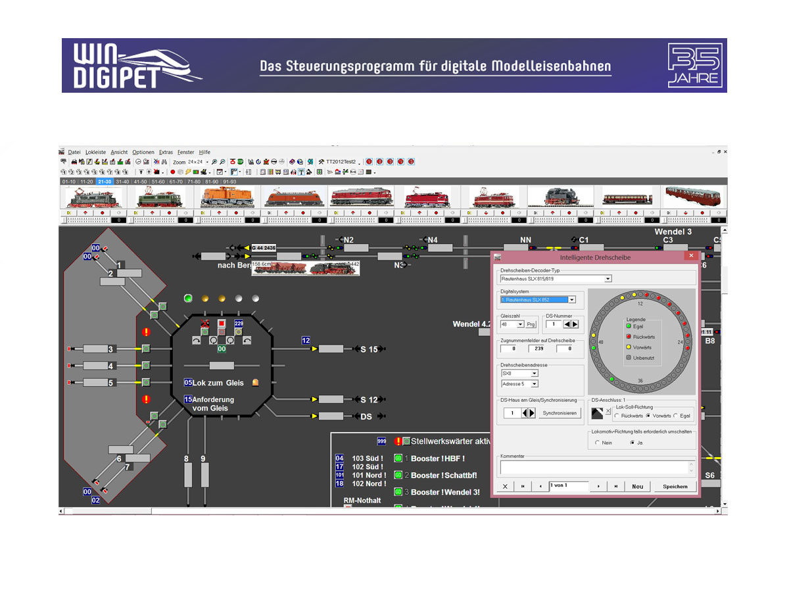789x592 pixels.
Task: Go to the first record in dialog
Action: pyautogui.click(x=523, y=486)
